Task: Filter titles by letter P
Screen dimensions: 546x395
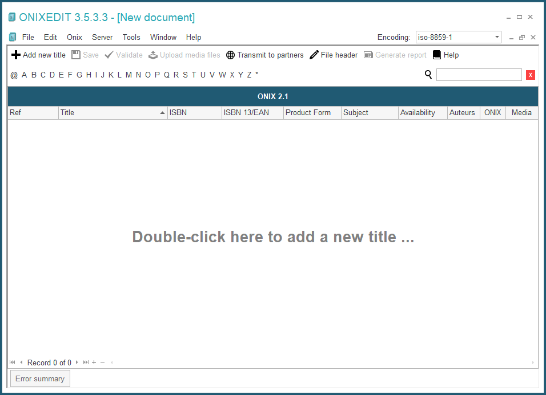Action: 157,75
